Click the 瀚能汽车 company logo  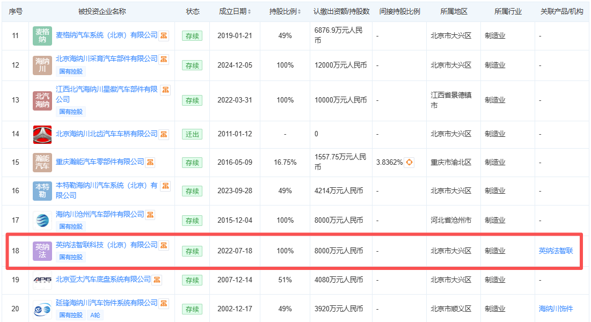[42, 163]
